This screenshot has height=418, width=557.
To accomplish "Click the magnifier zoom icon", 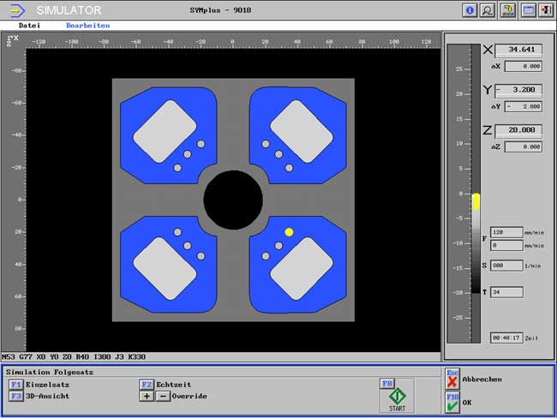I will pyautogui.click(x=488, y=10).
